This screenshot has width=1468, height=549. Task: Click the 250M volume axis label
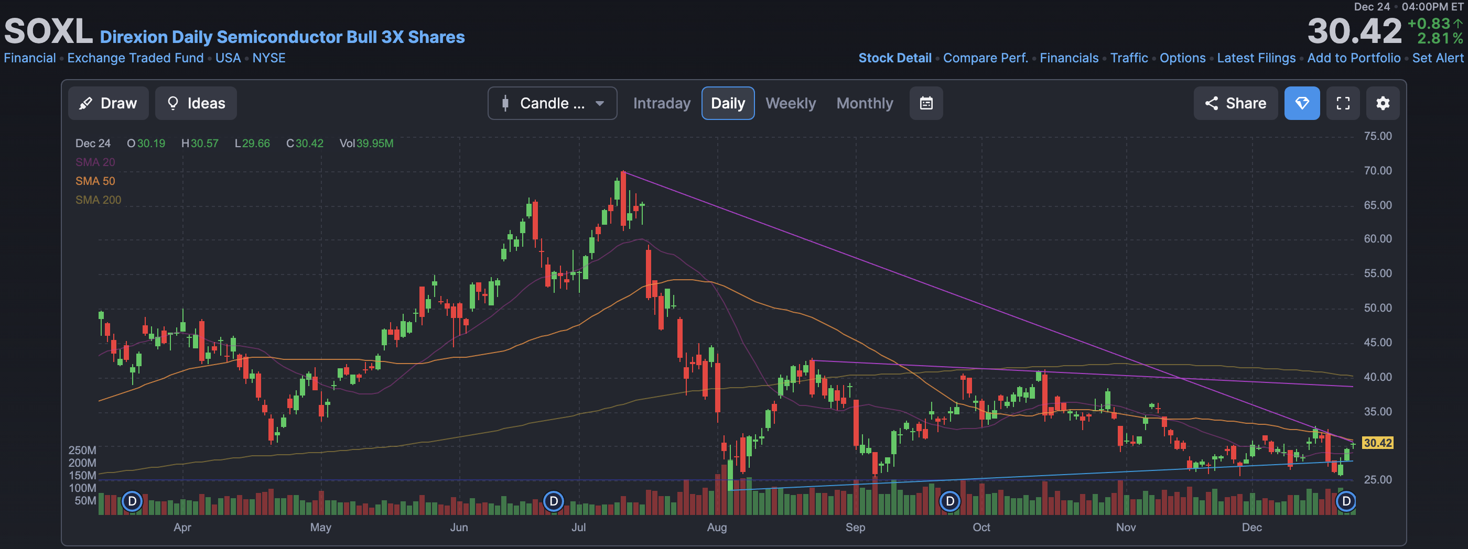pyautogui.click(x=82, y=451)
